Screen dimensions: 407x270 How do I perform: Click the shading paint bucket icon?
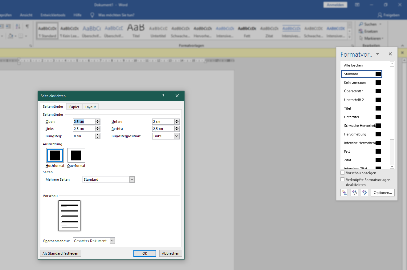pos(10,36)
